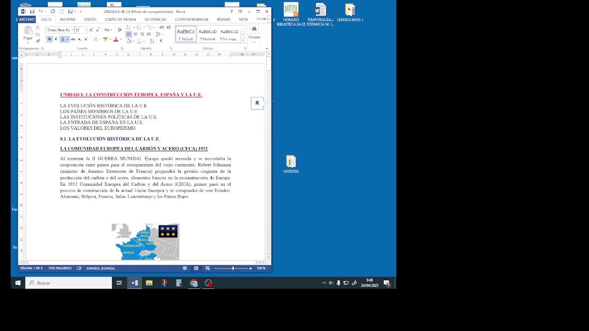Switch to the REVISAR tab
Viewport: 589px width, 331px height.
(224, 19)
